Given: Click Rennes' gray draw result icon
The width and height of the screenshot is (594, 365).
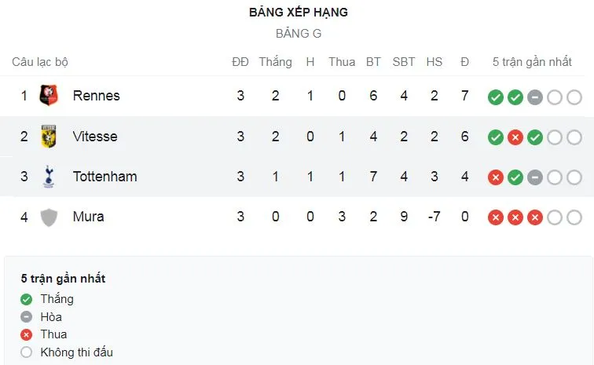Looking at the screenshot, I should tap(535, 97).
